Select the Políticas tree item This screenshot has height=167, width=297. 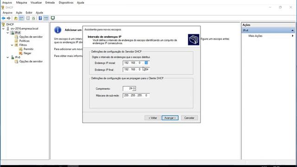coord(25,41)
